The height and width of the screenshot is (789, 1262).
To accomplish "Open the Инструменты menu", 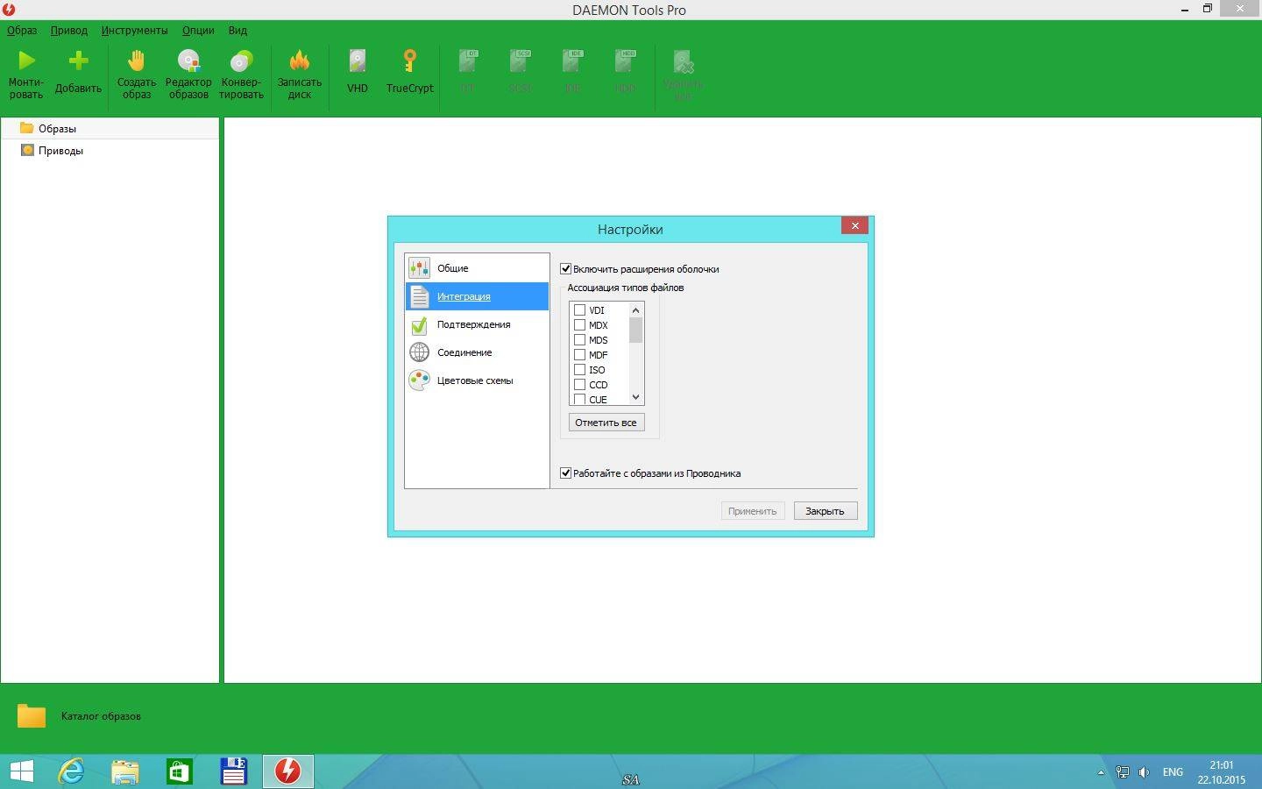I will 134,30.
